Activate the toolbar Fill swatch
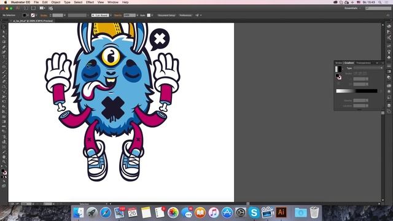The width and height of the screenshot is (393, 221). [x=2, y=171]
